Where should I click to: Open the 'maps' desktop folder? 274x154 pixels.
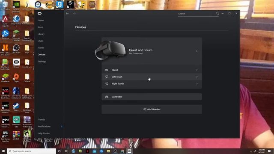(27, 49)
